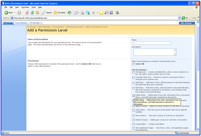Click the Windows flag logo at top right
This screenshot has width=201, height=136.
click(197, 7)
